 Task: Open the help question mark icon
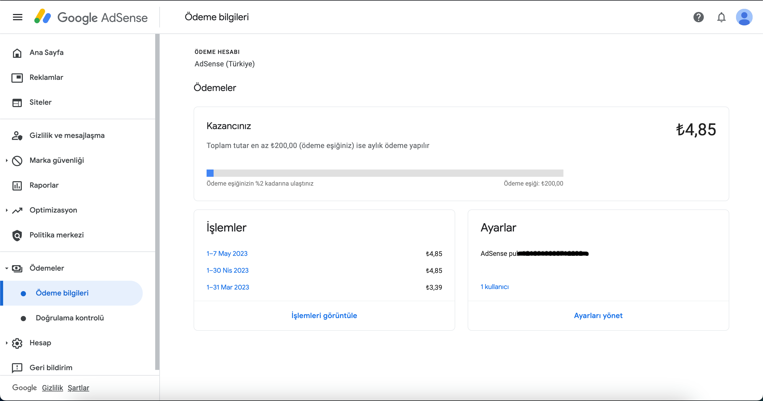point(698,17)
